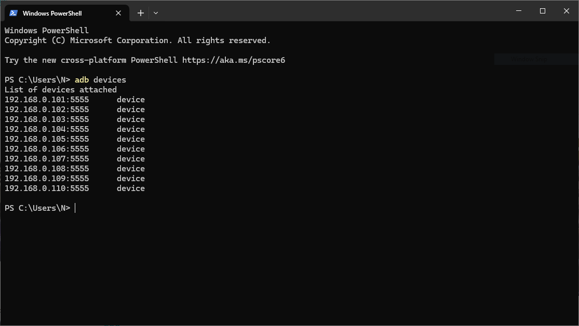Open a new terminal tab with plus icon
Screen dimensions: 579x326
140,13
